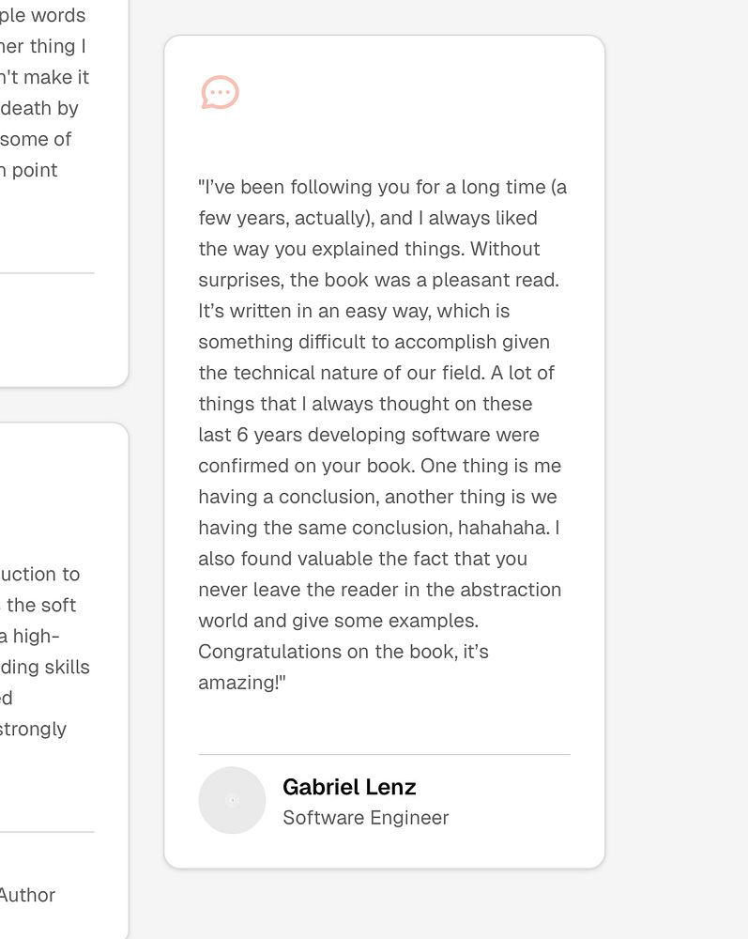This screenshot has height=939, width=748.
Task: Click the word "hahahaha" in the testimonial
Action: click(x=515, y=528)
